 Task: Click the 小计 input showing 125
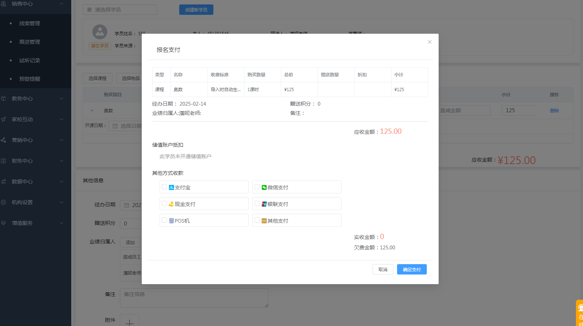click(x=519, y=110)
